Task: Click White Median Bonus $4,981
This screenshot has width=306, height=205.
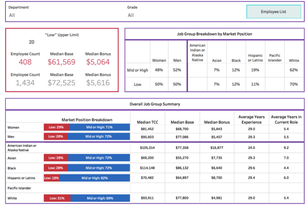Action: pyautogui.click(x=216, y=198)
